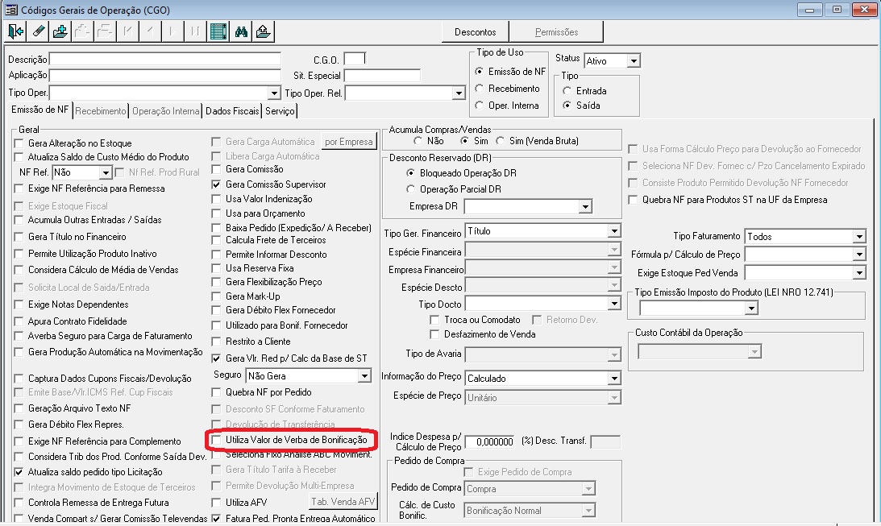The image size is (881, 526).
Task: Open the Fórmula p/ Cálculo de Preço dropdown
Action: click(x=859, y=255)
